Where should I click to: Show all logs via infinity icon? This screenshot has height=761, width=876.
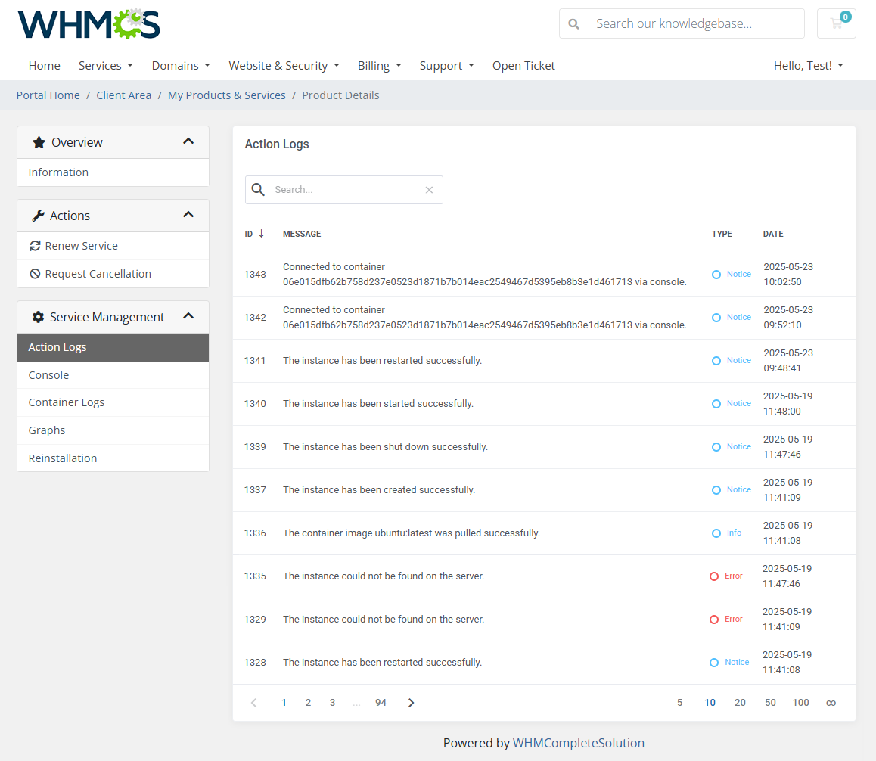831,702
